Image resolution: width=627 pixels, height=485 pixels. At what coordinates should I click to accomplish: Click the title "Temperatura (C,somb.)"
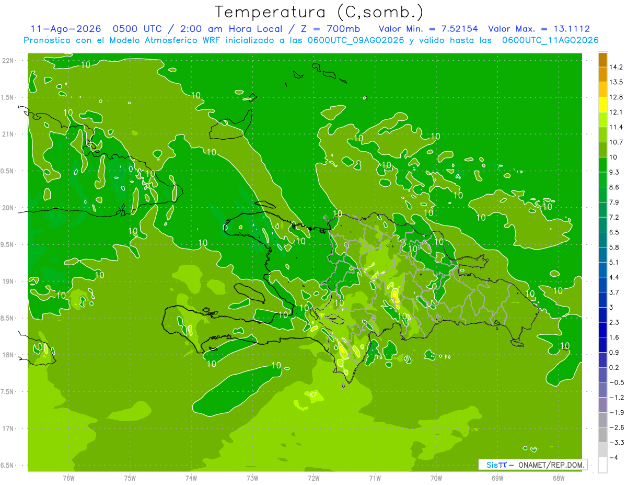[319, 12]
